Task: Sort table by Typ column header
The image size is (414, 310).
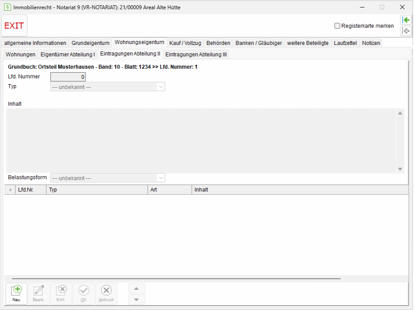Action: point(97,190)
